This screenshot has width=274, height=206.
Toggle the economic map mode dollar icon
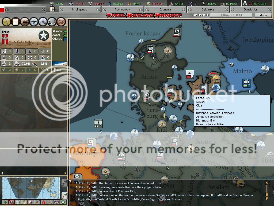[24, 202]
